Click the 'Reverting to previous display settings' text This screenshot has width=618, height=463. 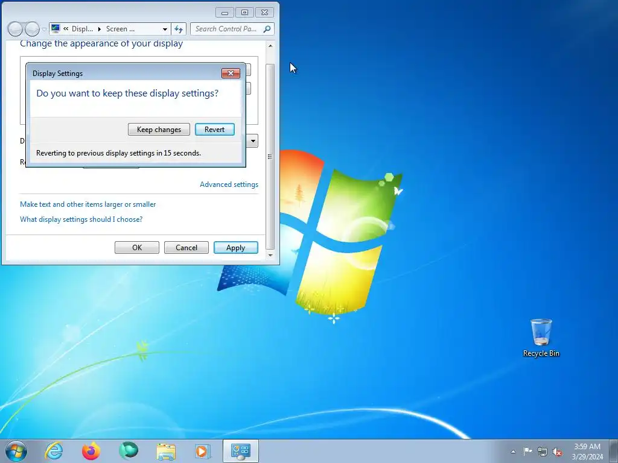(119, 153)
